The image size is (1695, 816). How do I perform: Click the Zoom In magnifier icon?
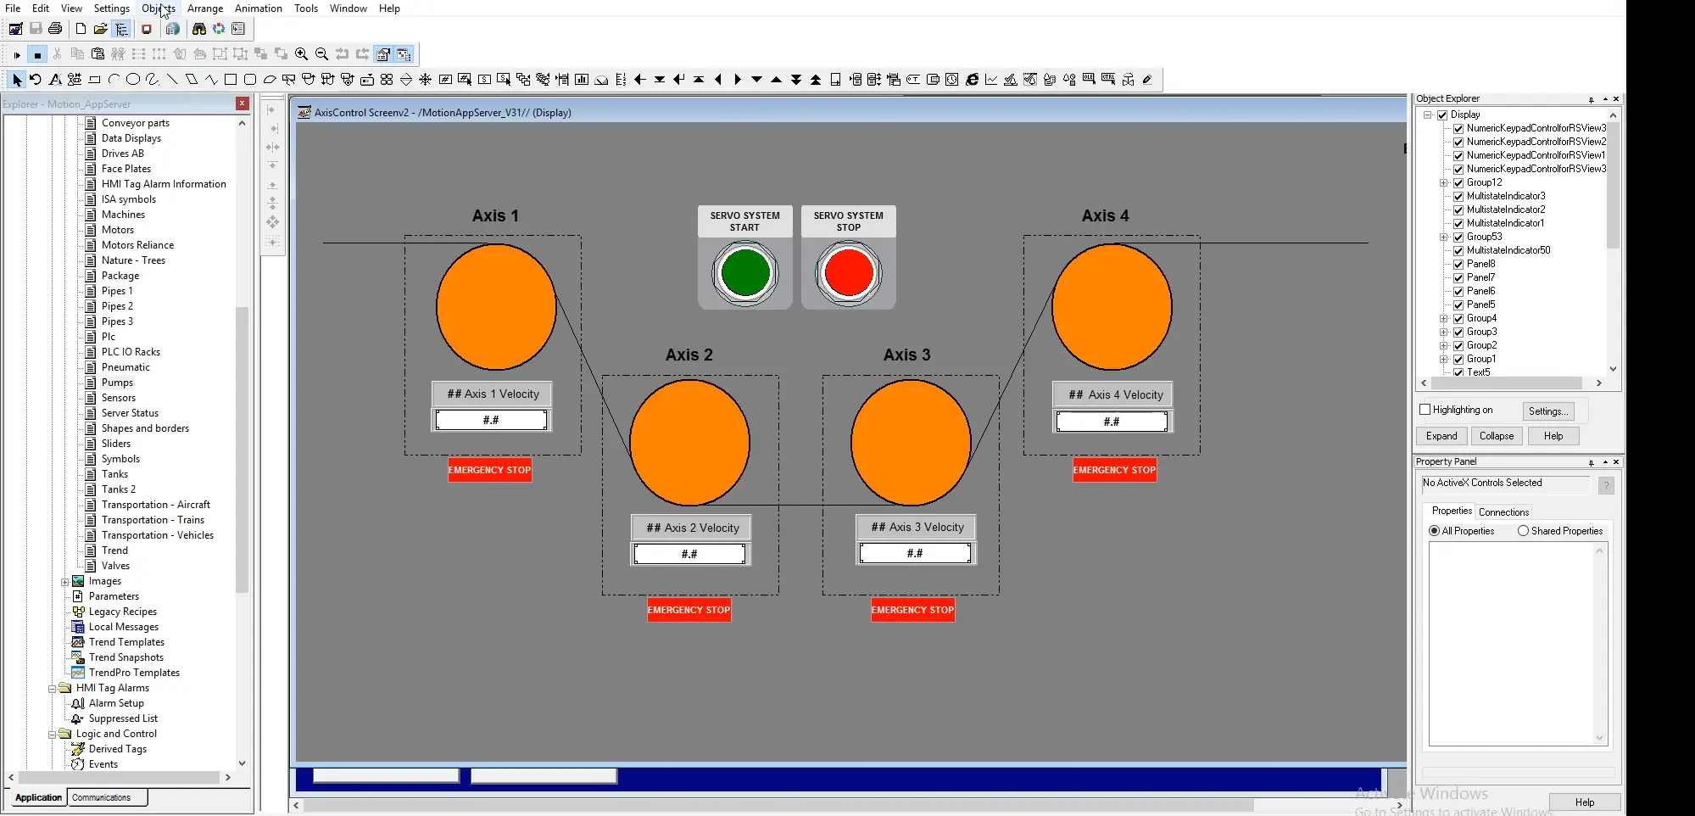click(x=301, y=54)
